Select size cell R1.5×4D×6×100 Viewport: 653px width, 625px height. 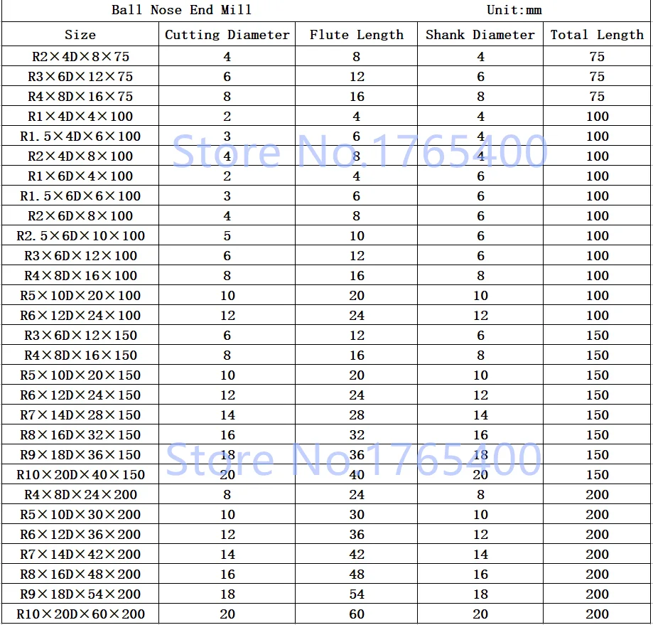80,137
